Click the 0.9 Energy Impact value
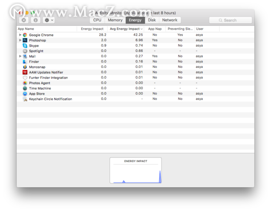The width and height of the screenshot is (271, 211). 104,45
